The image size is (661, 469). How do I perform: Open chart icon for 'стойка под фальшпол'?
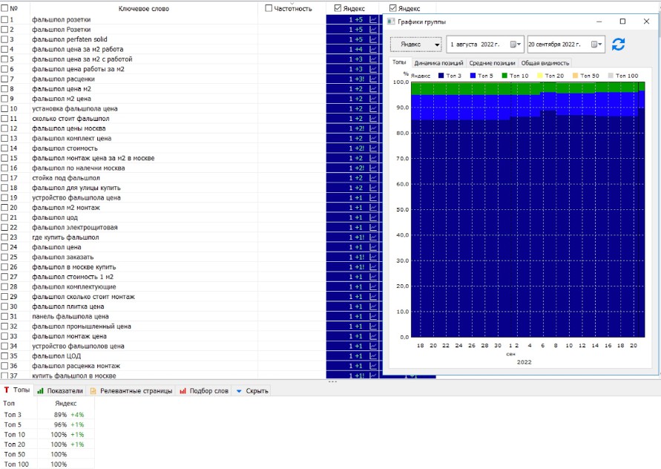tap(373, 177)
